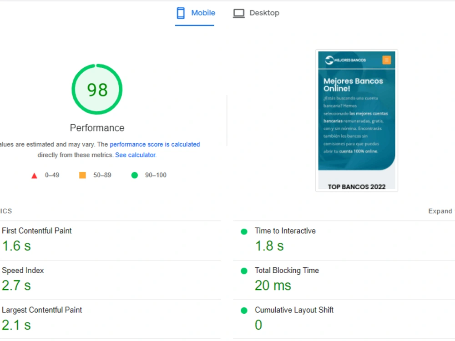Click the red triangle 0–49 legend icon

(34, 176)
